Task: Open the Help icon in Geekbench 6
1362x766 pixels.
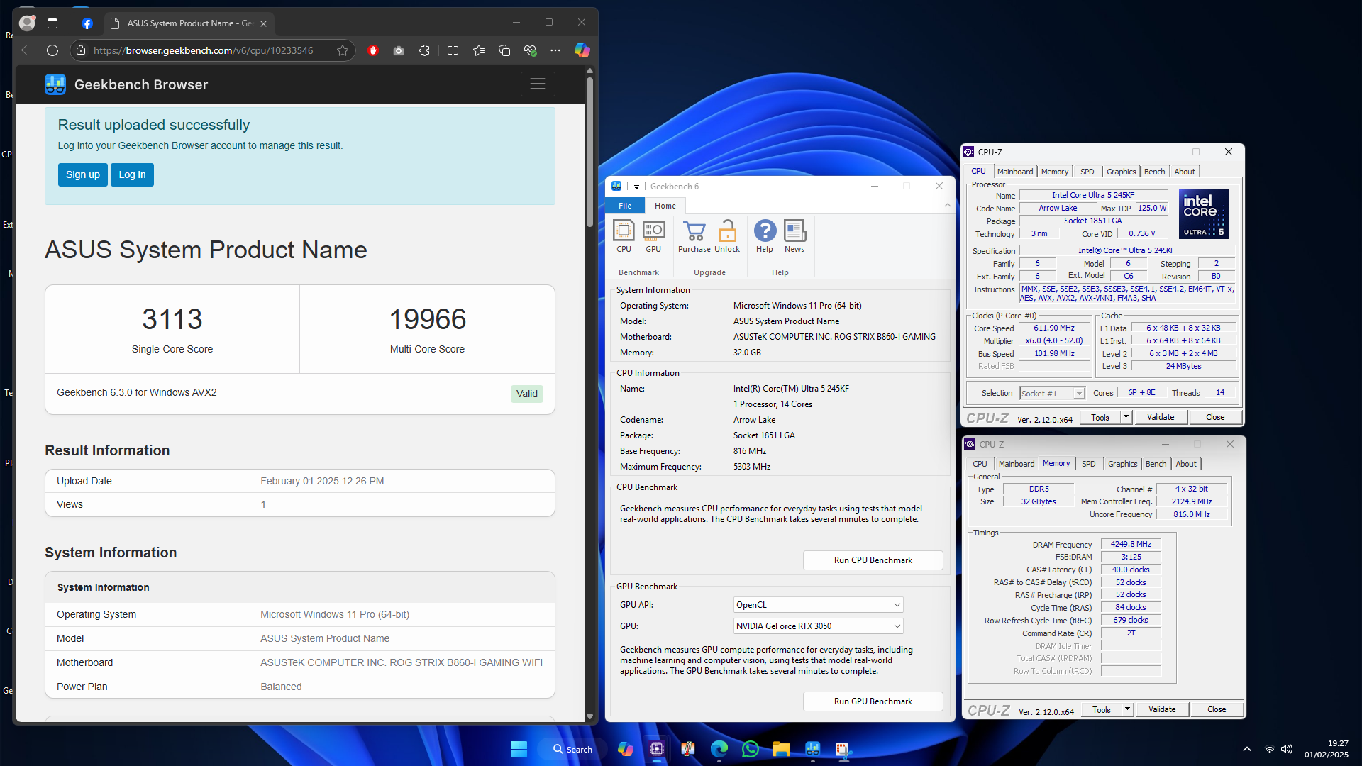Action: coord(765,236)
